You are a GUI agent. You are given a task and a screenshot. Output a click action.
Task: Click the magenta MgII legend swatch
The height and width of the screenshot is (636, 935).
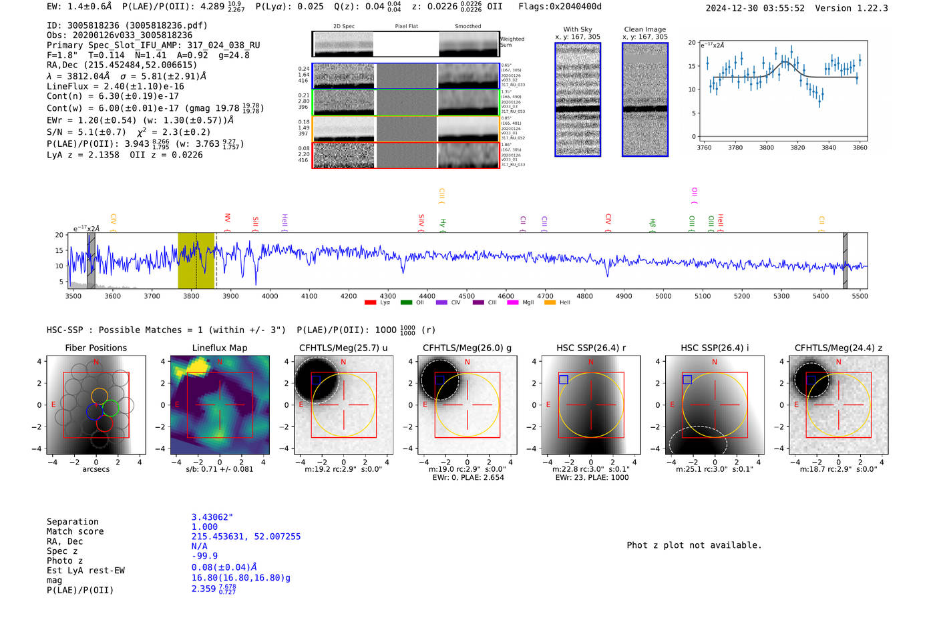(x=513, y=303)
